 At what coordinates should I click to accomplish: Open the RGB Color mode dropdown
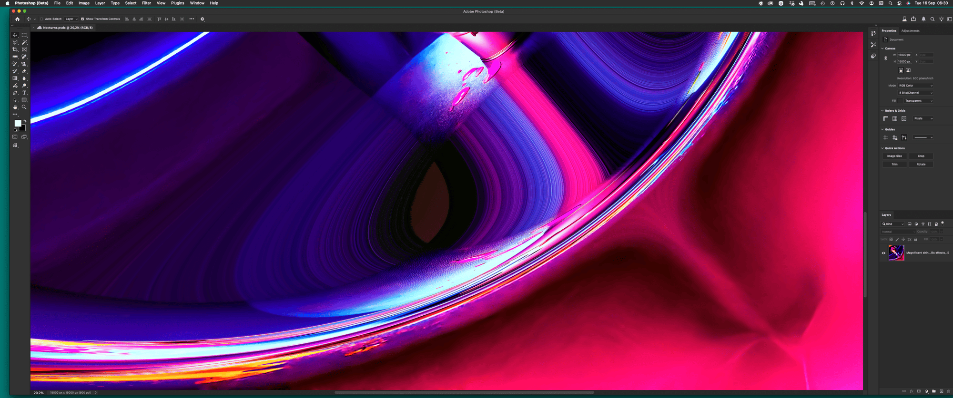point(915,86)
